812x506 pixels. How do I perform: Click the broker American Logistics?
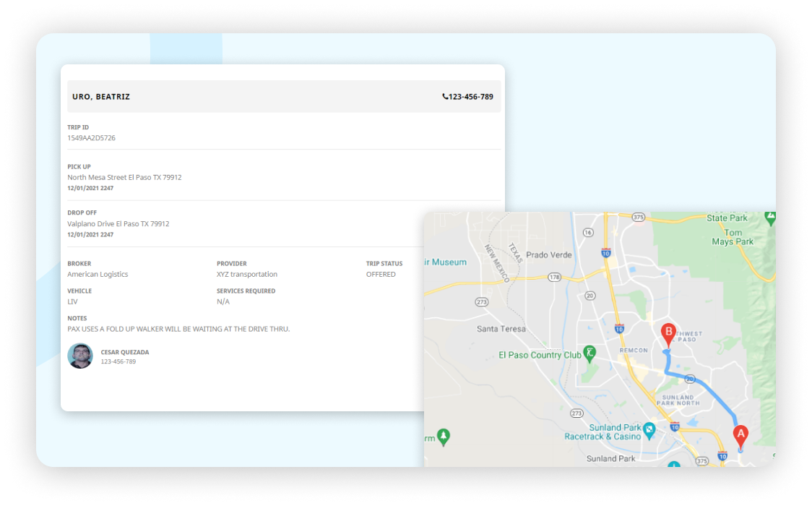98,274
